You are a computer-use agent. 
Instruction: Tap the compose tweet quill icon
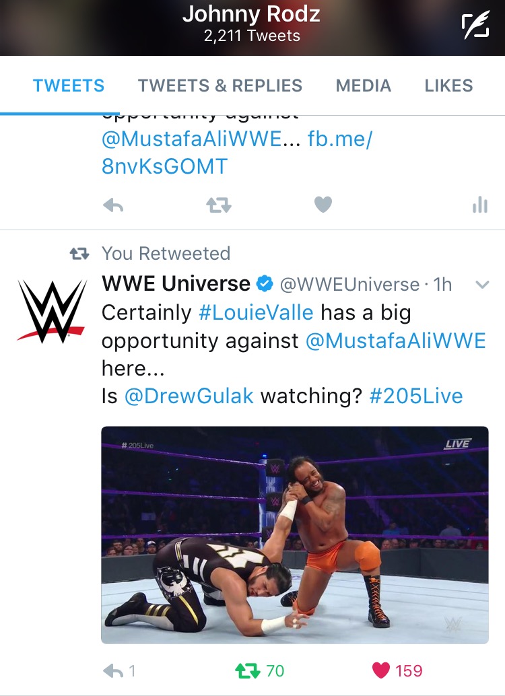tap(475, 26)
